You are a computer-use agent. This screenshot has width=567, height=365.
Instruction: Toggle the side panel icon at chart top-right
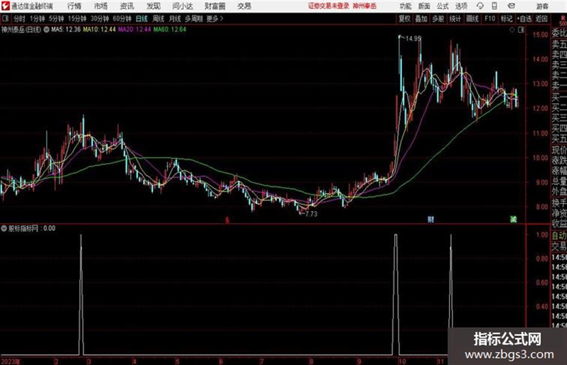pos(521,30)
